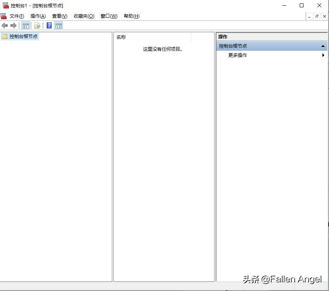
Task: Click the Forward navigation arrow
Action: pyautogui.click(x=13, y=25)
